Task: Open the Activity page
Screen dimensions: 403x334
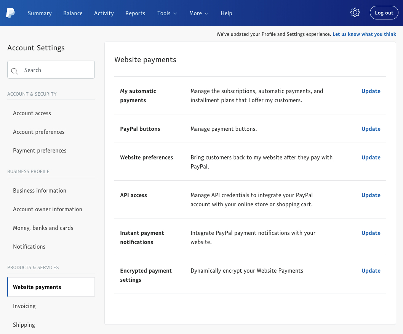Action: click(104, 13)
